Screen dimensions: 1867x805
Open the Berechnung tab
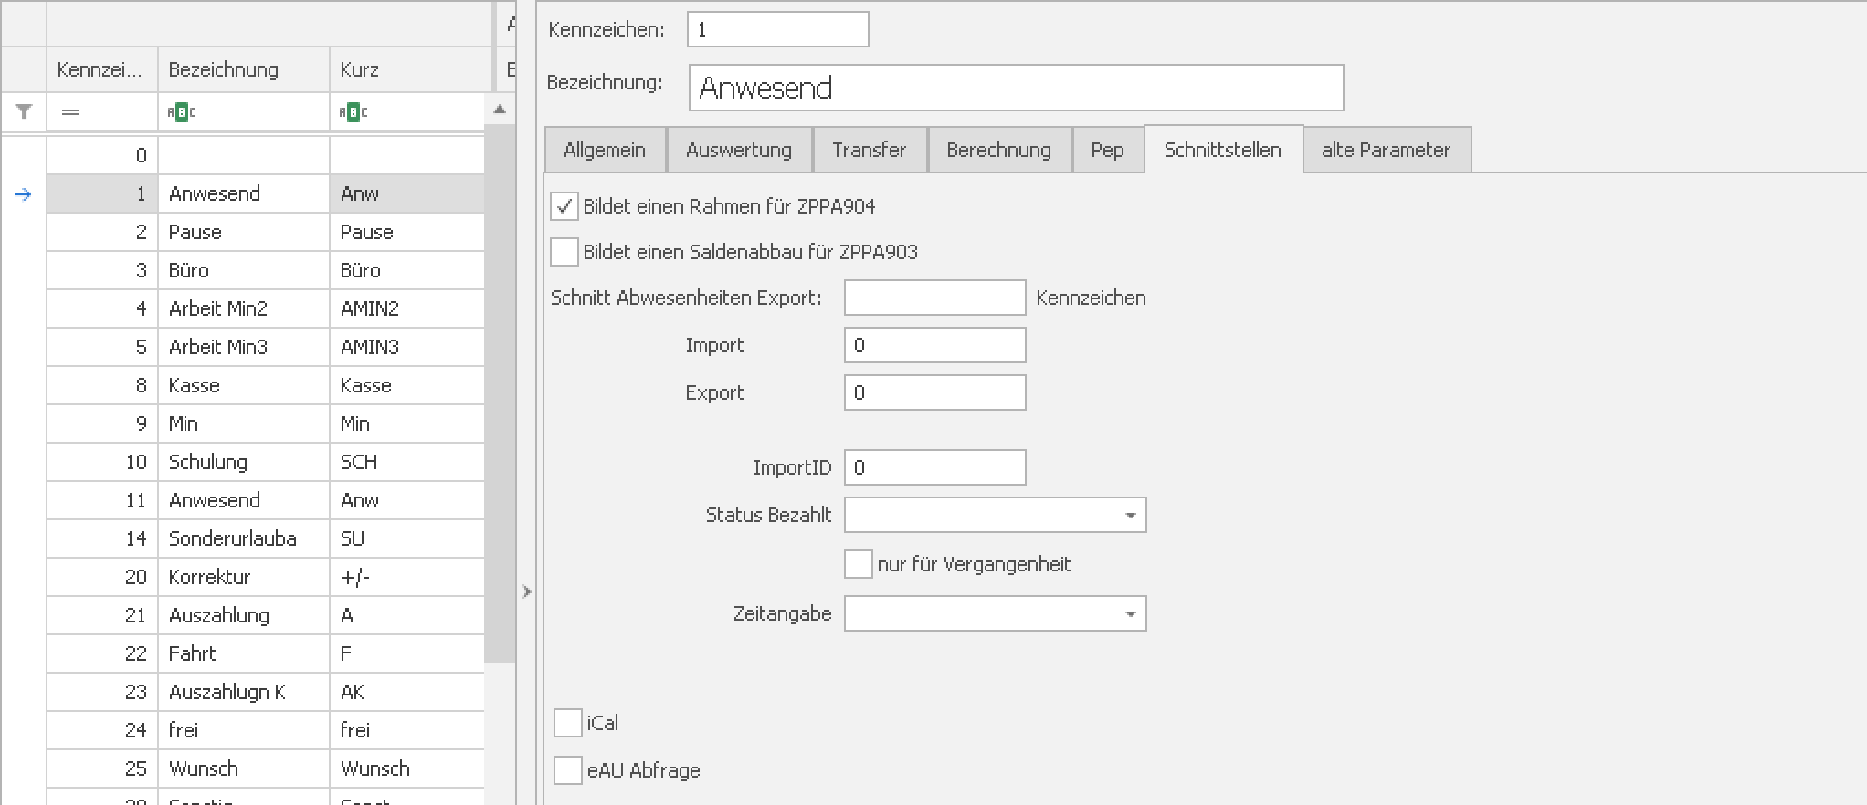(998, 150)
